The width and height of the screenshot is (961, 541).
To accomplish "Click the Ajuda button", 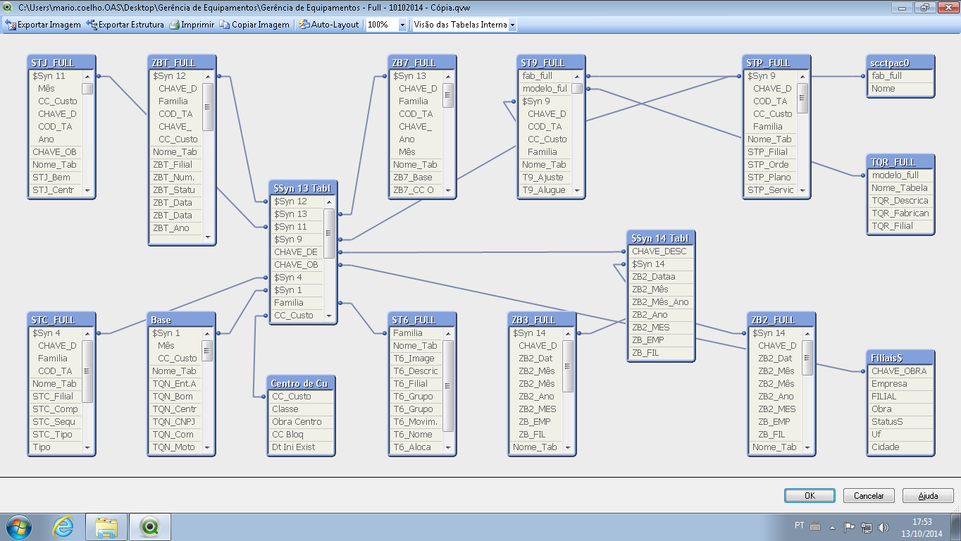I will 928,496.
